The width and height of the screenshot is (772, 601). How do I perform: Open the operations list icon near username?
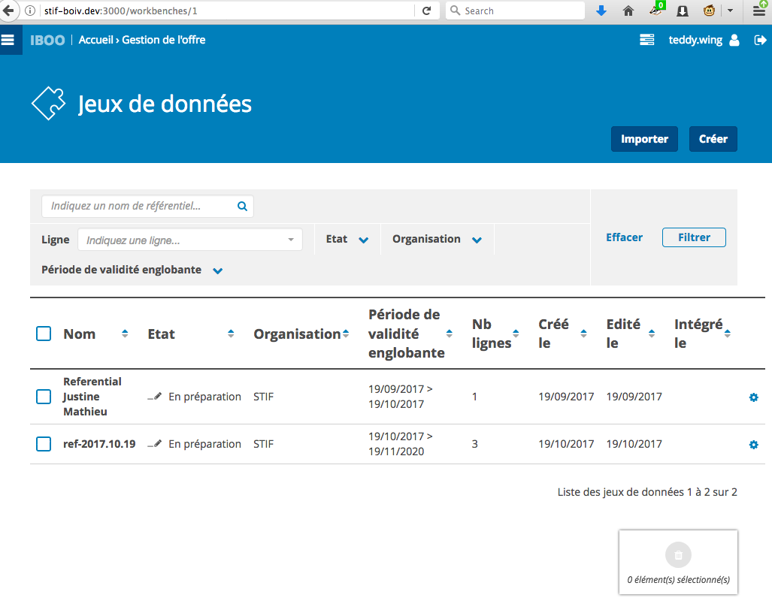[x=646, y=40]
